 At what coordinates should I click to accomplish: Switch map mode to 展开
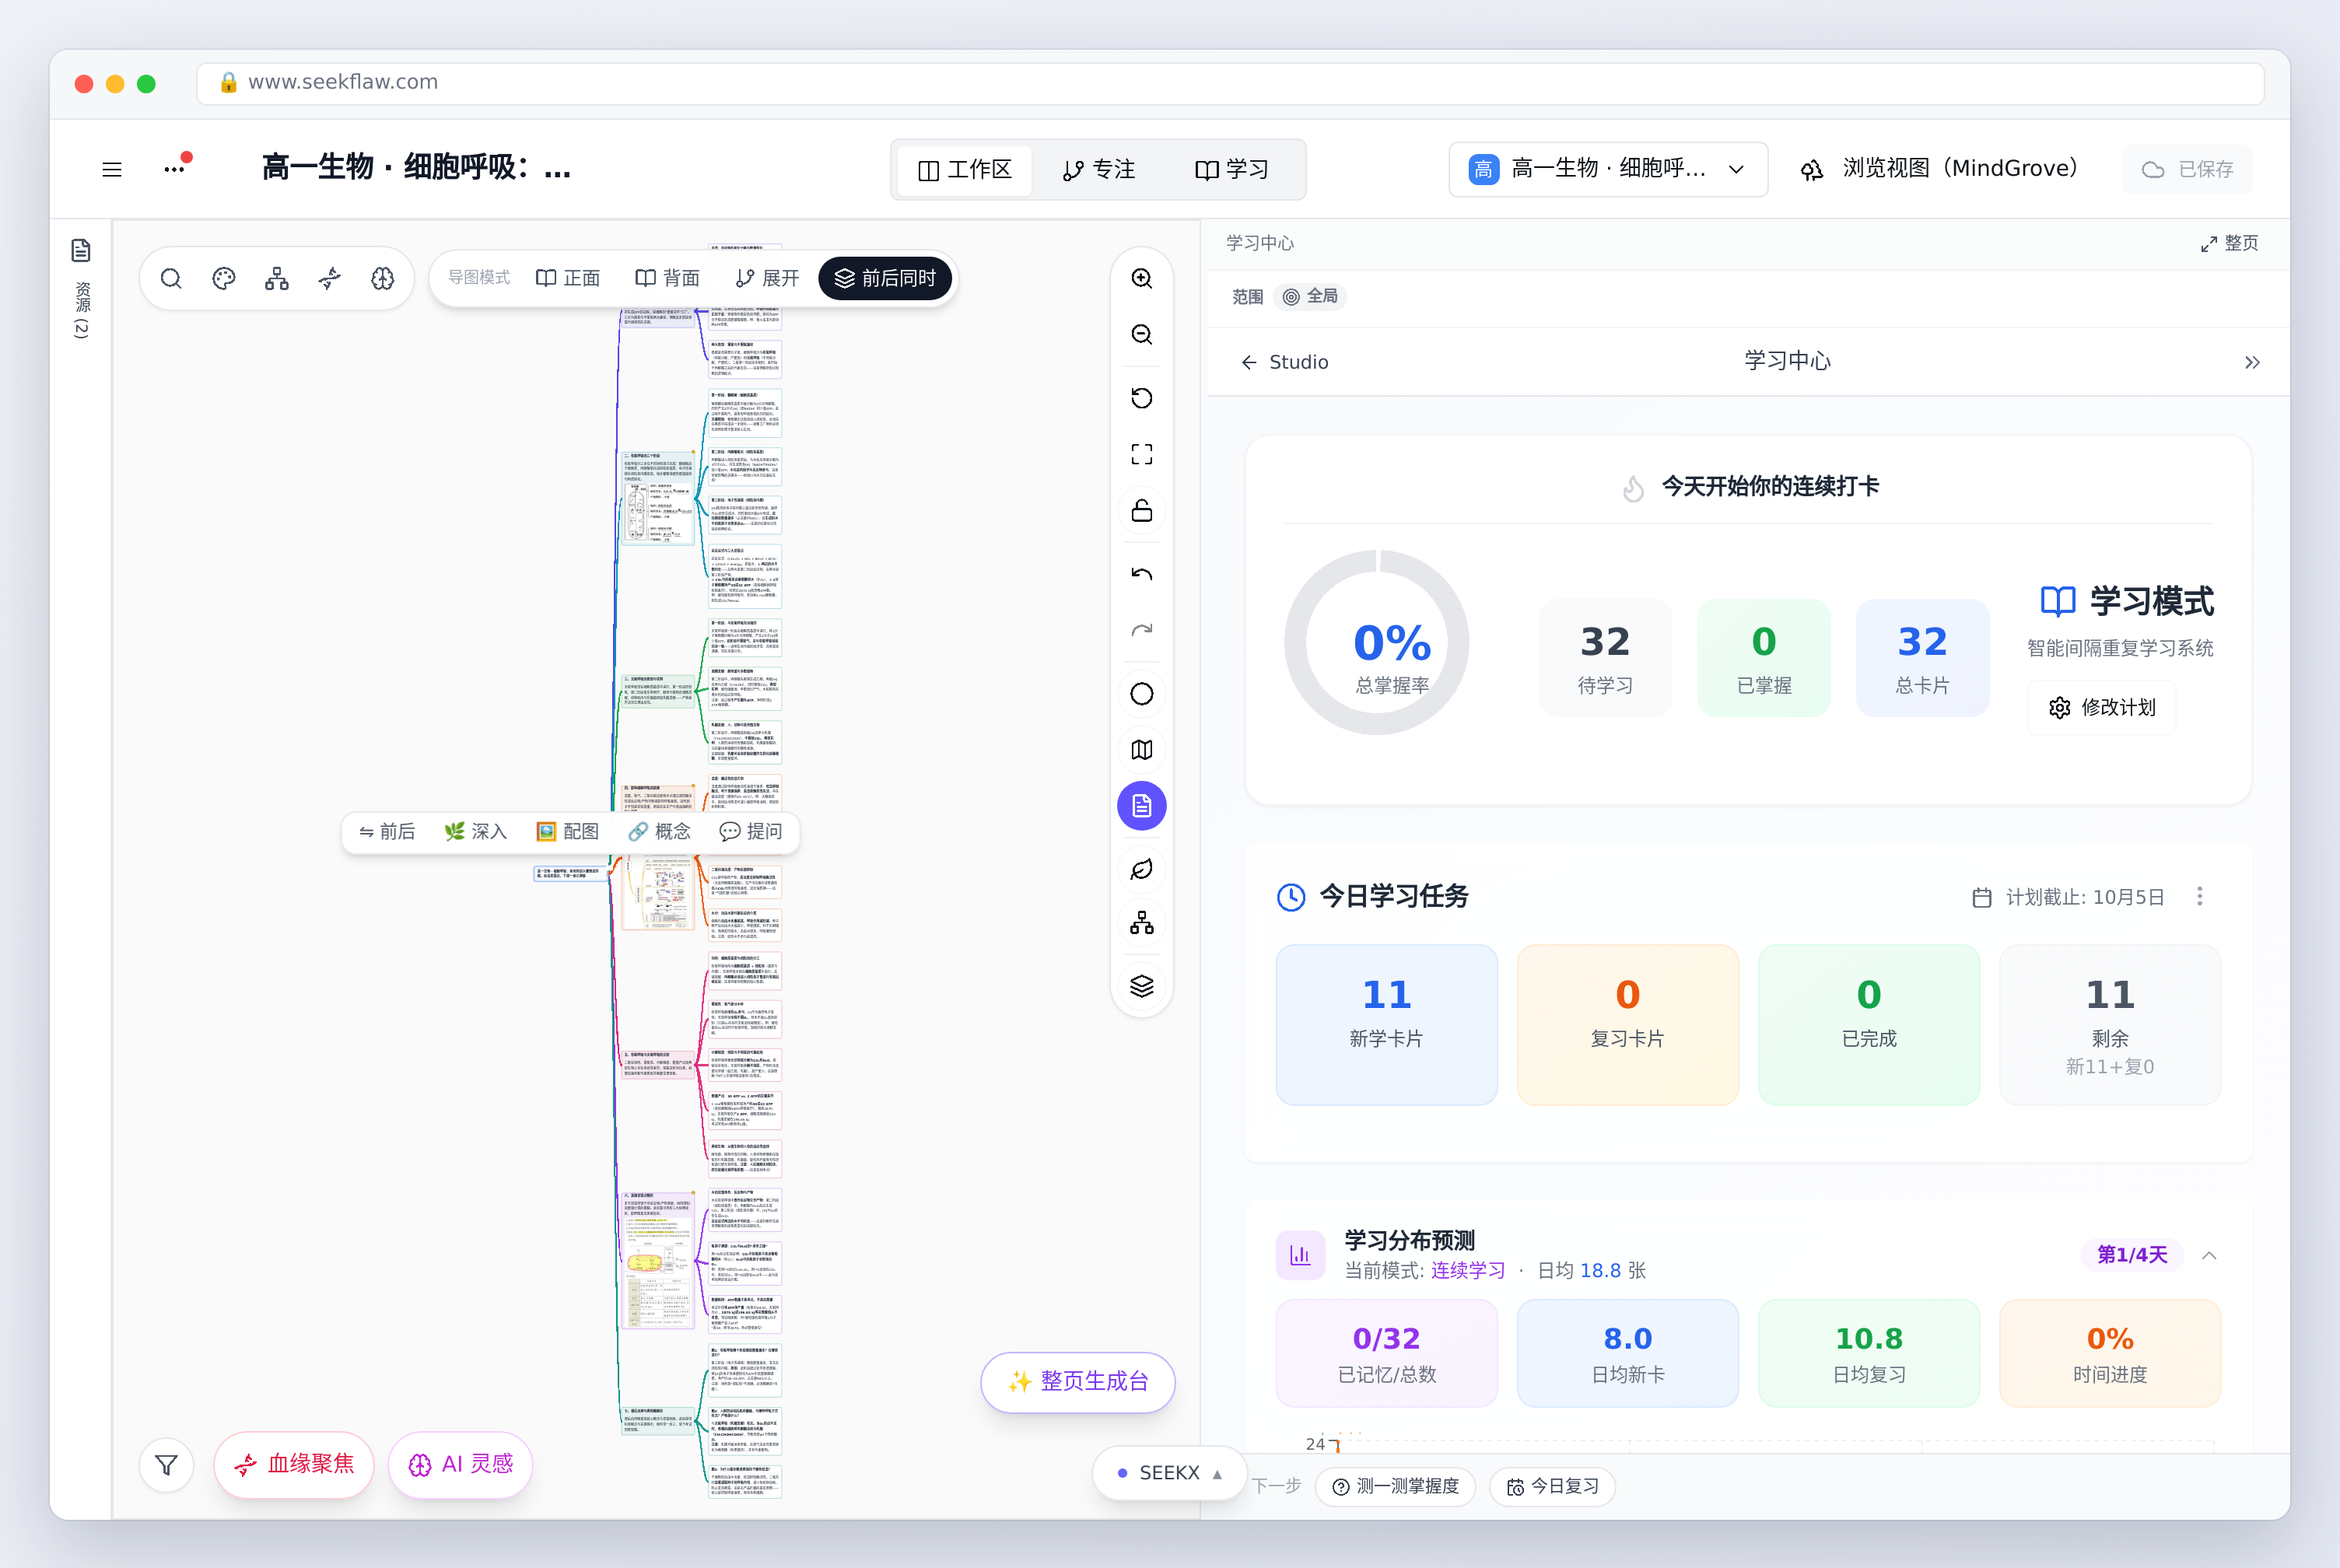pos(767,278)
